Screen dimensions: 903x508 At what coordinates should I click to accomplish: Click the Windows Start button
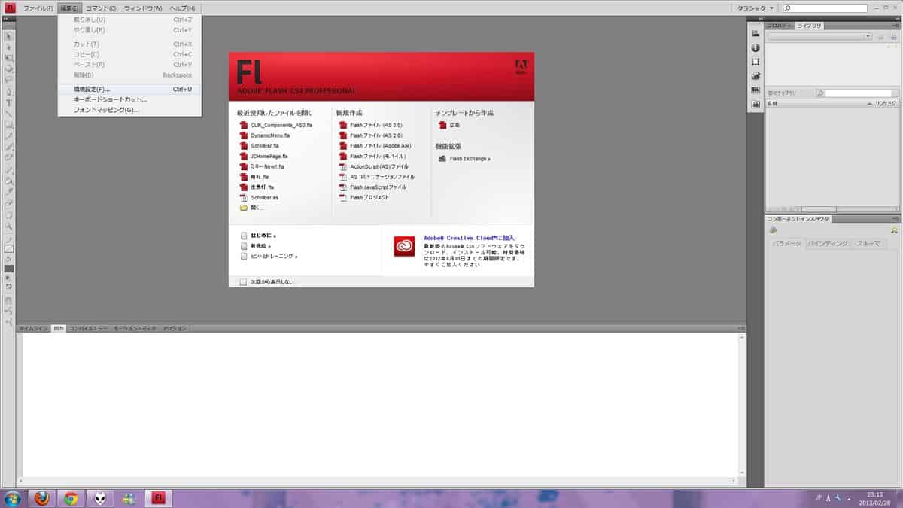(x=13, y=498)
